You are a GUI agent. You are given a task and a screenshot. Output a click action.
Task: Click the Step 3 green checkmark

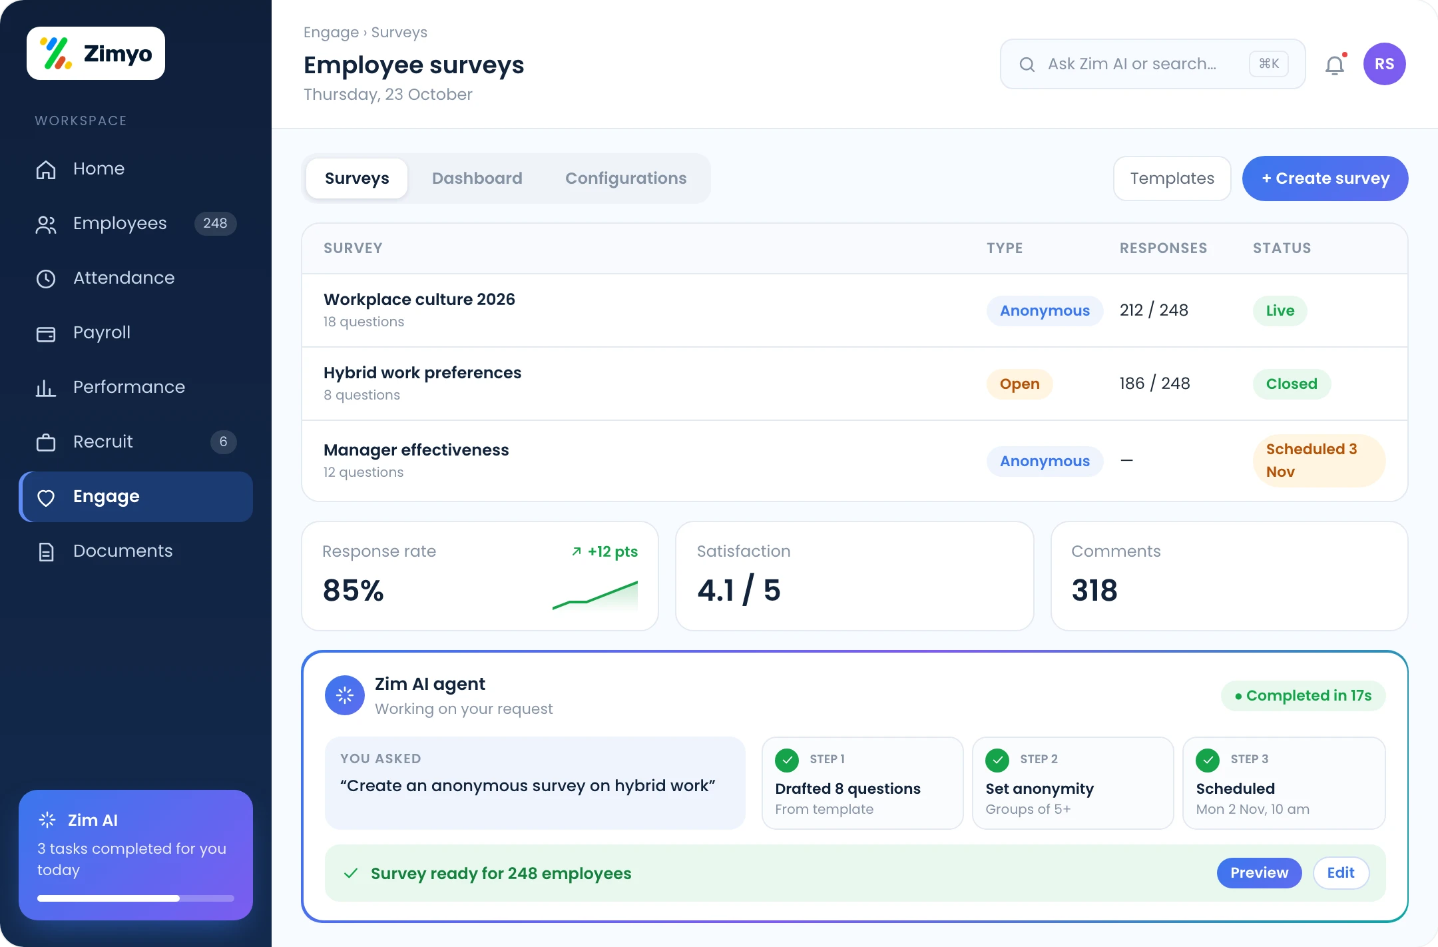pyautogui.click(x=1208, y=760)
